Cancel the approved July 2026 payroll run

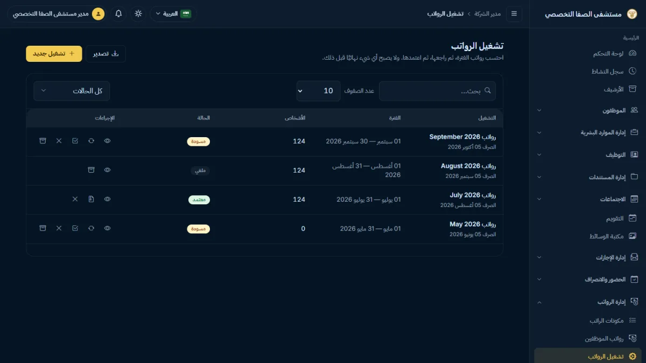click(75, 200)
